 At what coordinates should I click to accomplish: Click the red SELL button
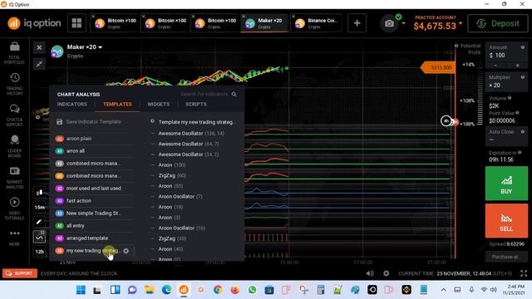pyautogui.click(x=506, y=221)
